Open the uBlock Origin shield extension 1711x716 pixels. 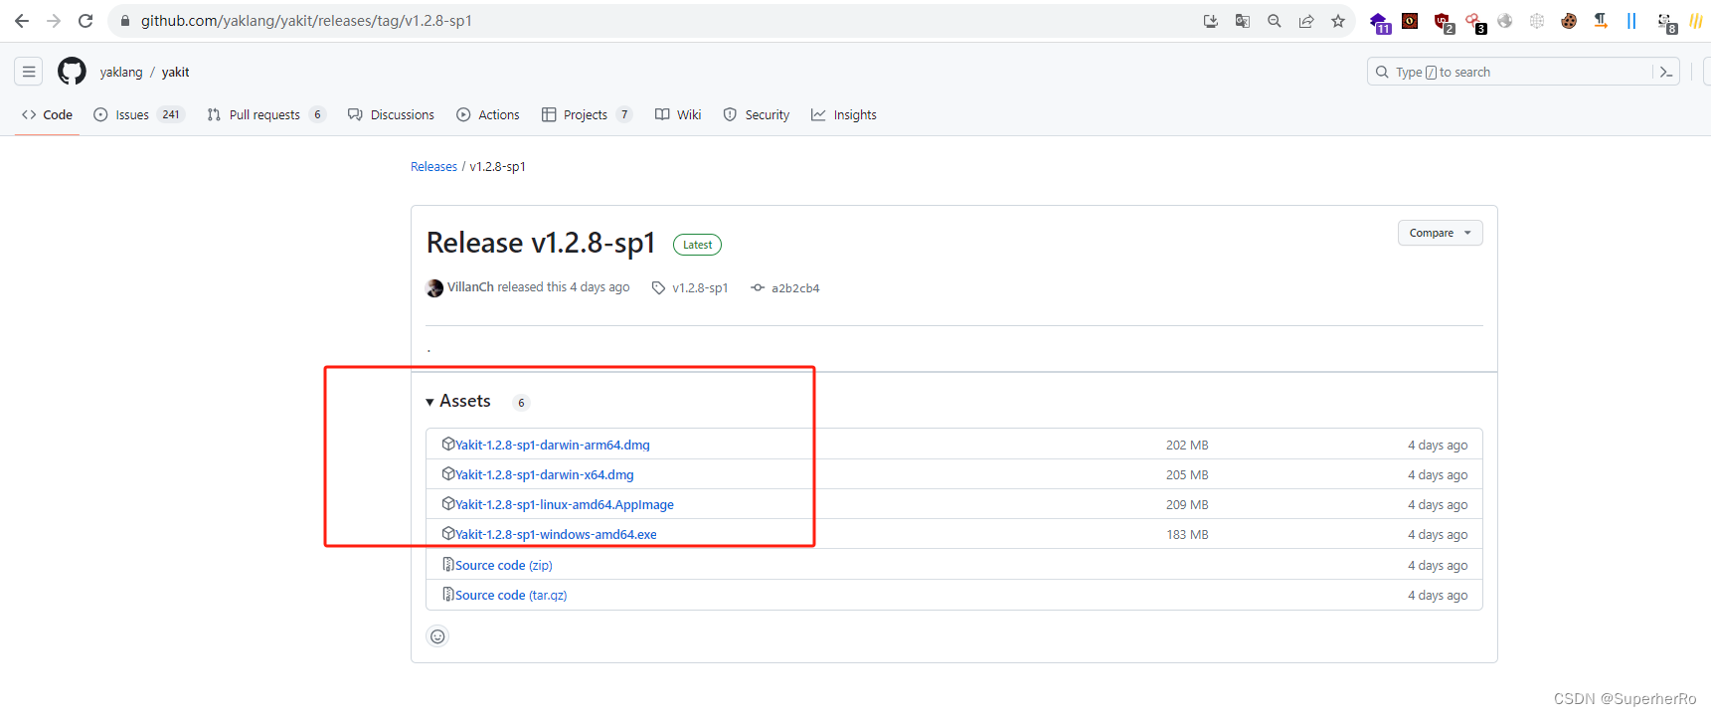coord(1444,23)
